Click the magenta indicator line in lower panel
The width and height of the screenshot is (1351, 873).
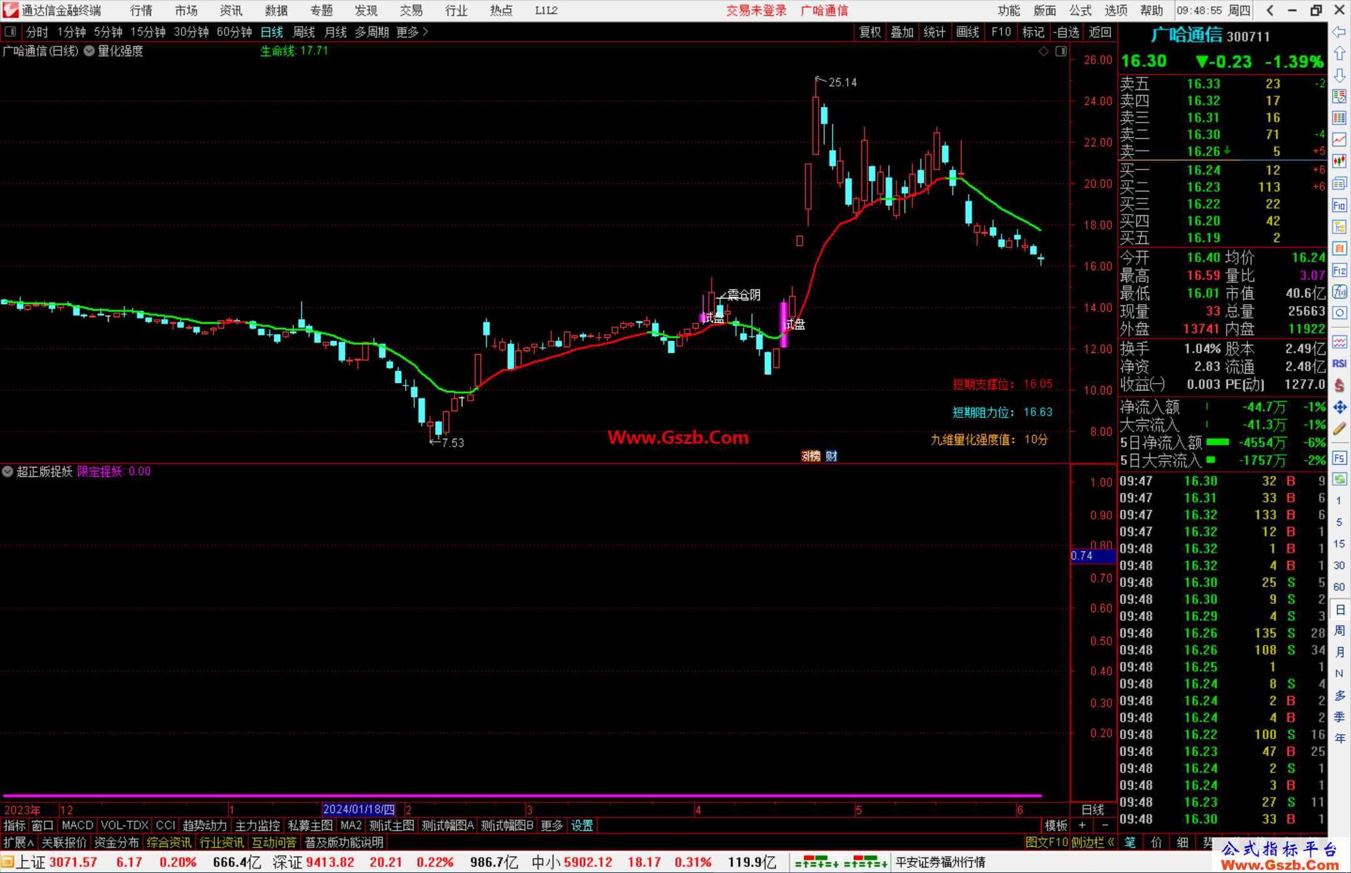(522, 796)
